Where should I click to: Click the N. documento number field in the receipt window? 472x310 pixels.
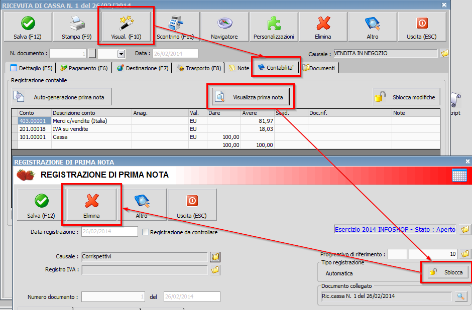coord(68,54)
